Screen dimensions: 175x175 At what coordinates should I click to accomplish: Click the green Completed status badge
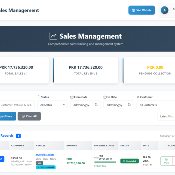[x=129, y=161]
